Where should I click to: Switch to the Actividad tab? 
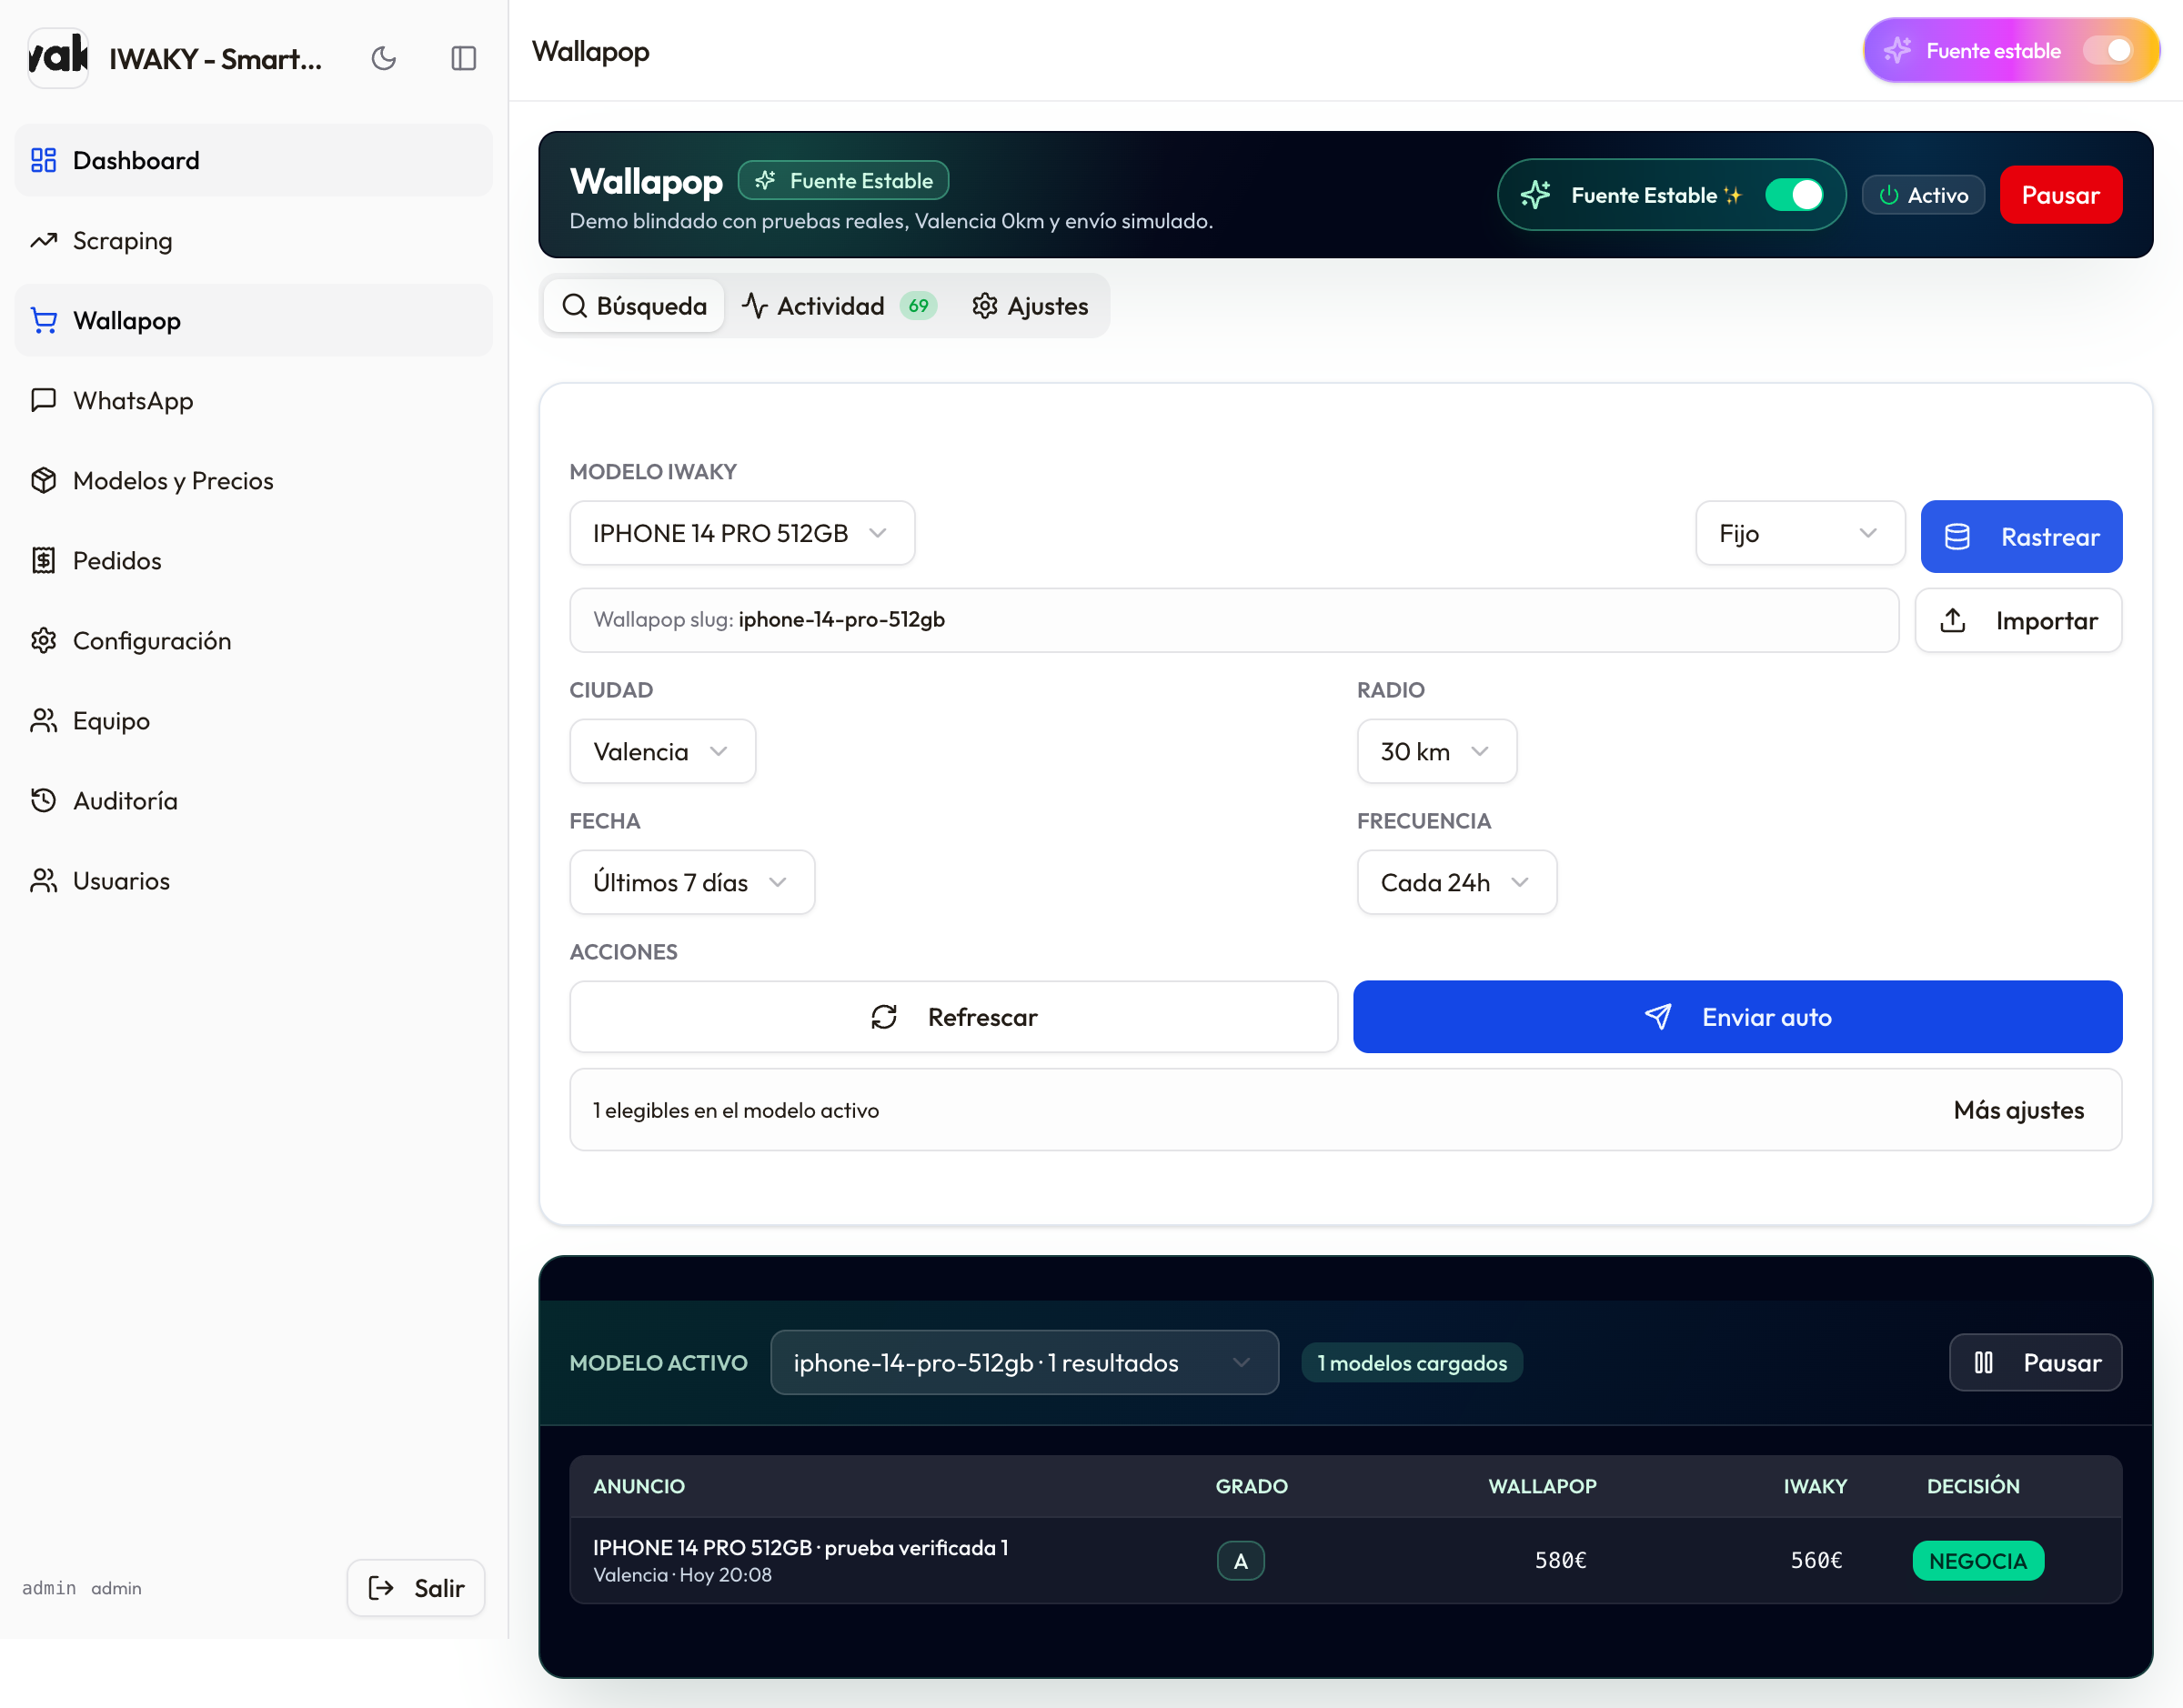838,306
